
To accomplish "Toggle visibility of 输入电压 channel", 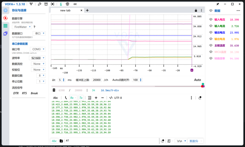I will [x=211, y=20].
